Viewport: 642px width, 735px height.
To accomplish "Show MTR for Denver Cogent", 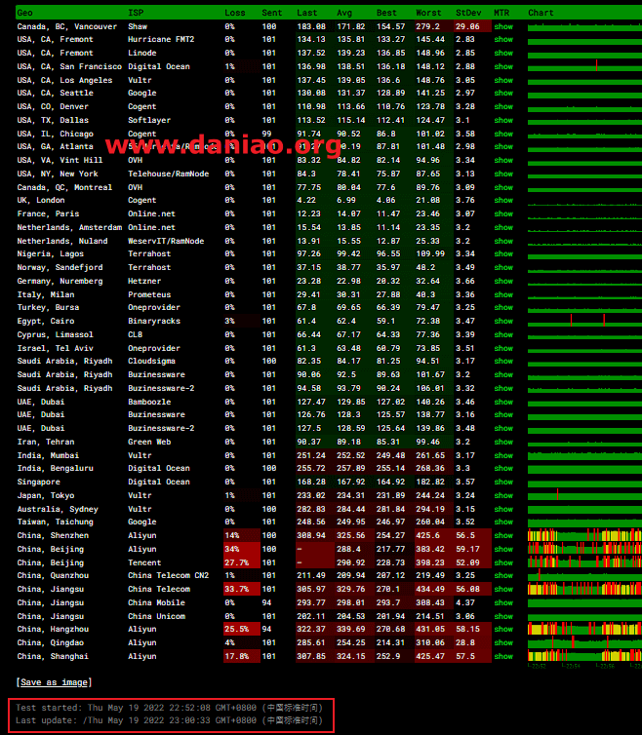I will pos(503,106).
